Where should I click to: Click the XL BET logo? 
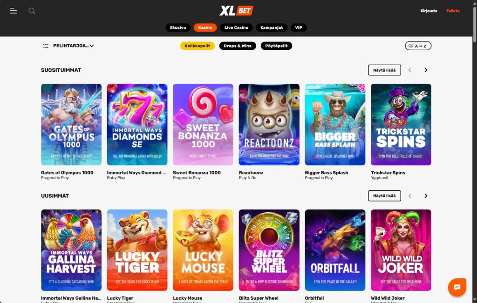pos(236,11)
